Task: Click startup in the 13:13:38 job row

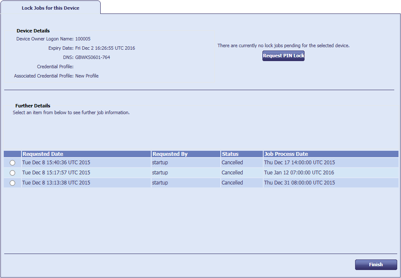Action: pyautogui.click(x=160, y=183)
